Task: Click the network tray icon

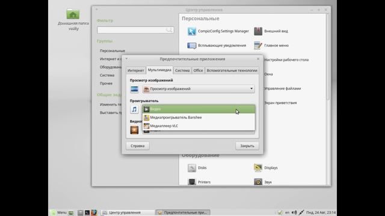Action: tap(301, 212)
